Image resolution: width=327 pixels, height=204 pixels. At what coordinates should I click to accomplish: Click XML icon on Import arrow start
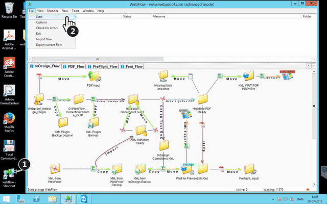94,169
